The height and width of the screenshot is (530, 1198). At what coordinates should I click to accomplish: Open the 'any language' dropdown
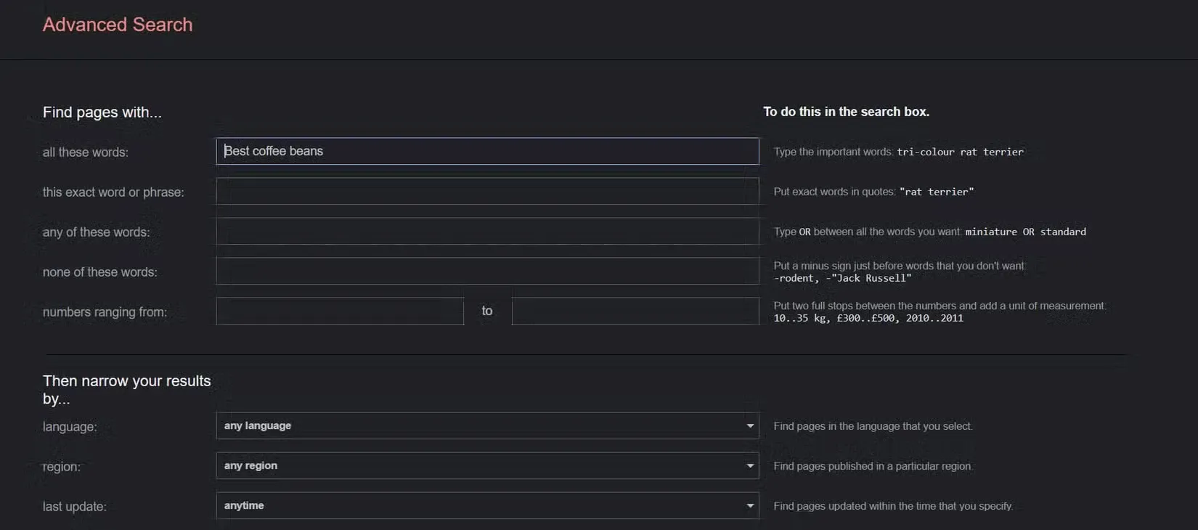pyautogui.click(x=486, y=426)
